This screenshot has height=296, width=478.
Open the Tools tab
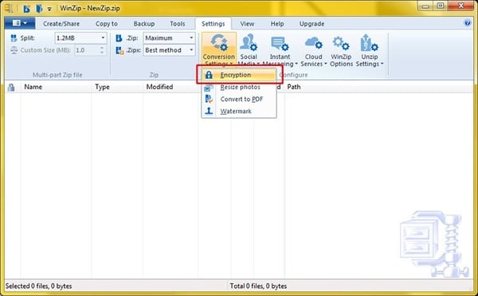pyautogui.click(x=178, y=24)
